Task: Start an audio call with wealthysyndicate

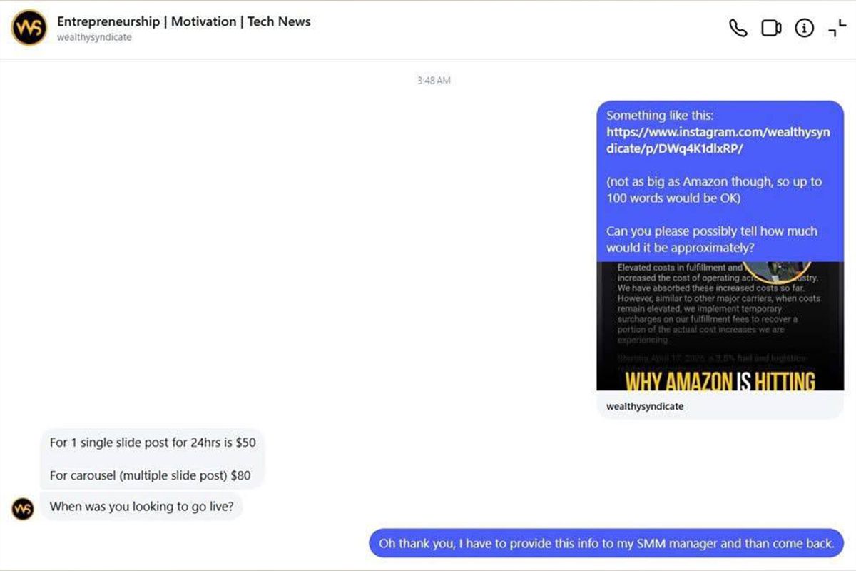Action: (738, 29)
